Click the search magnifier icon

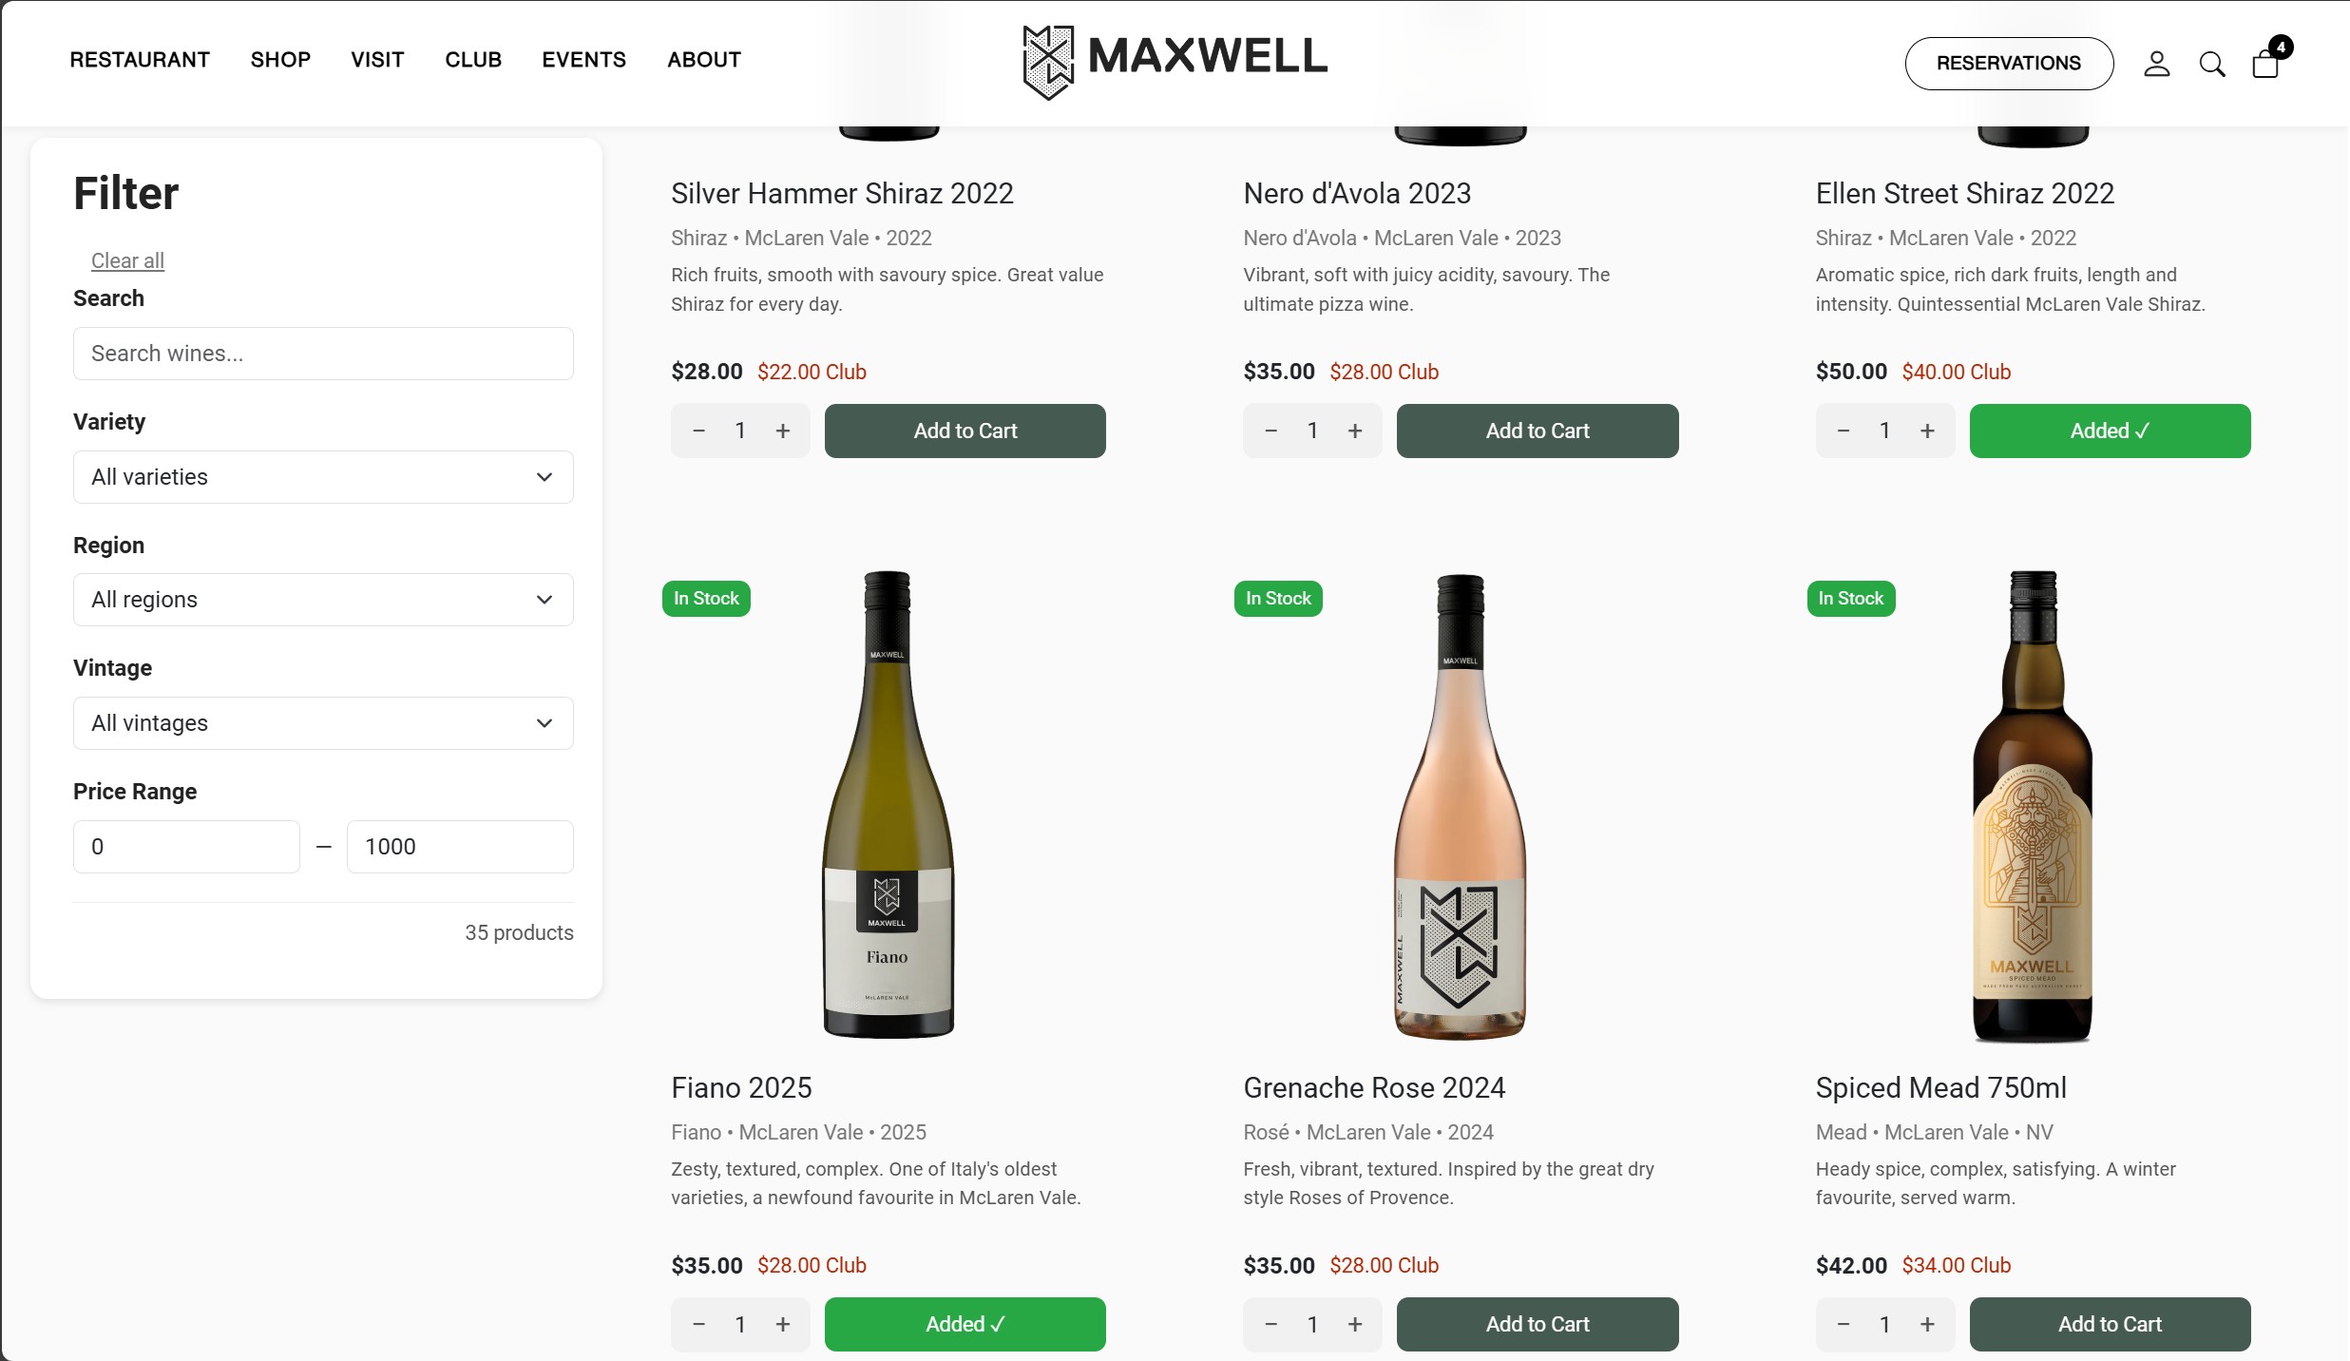coord(2211,64)
